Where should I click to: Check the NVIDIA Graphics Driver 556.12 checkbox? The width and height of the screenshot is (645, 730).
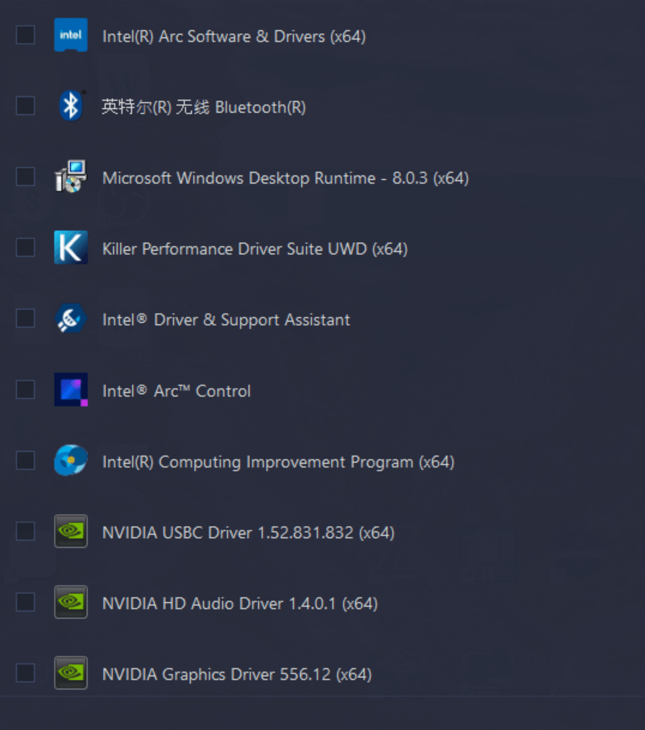point(25,673)
